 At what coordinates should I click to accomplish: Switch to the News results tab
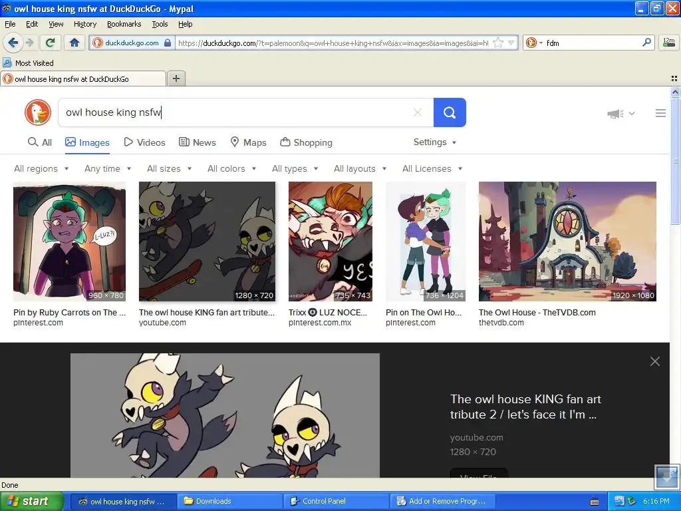197,142
